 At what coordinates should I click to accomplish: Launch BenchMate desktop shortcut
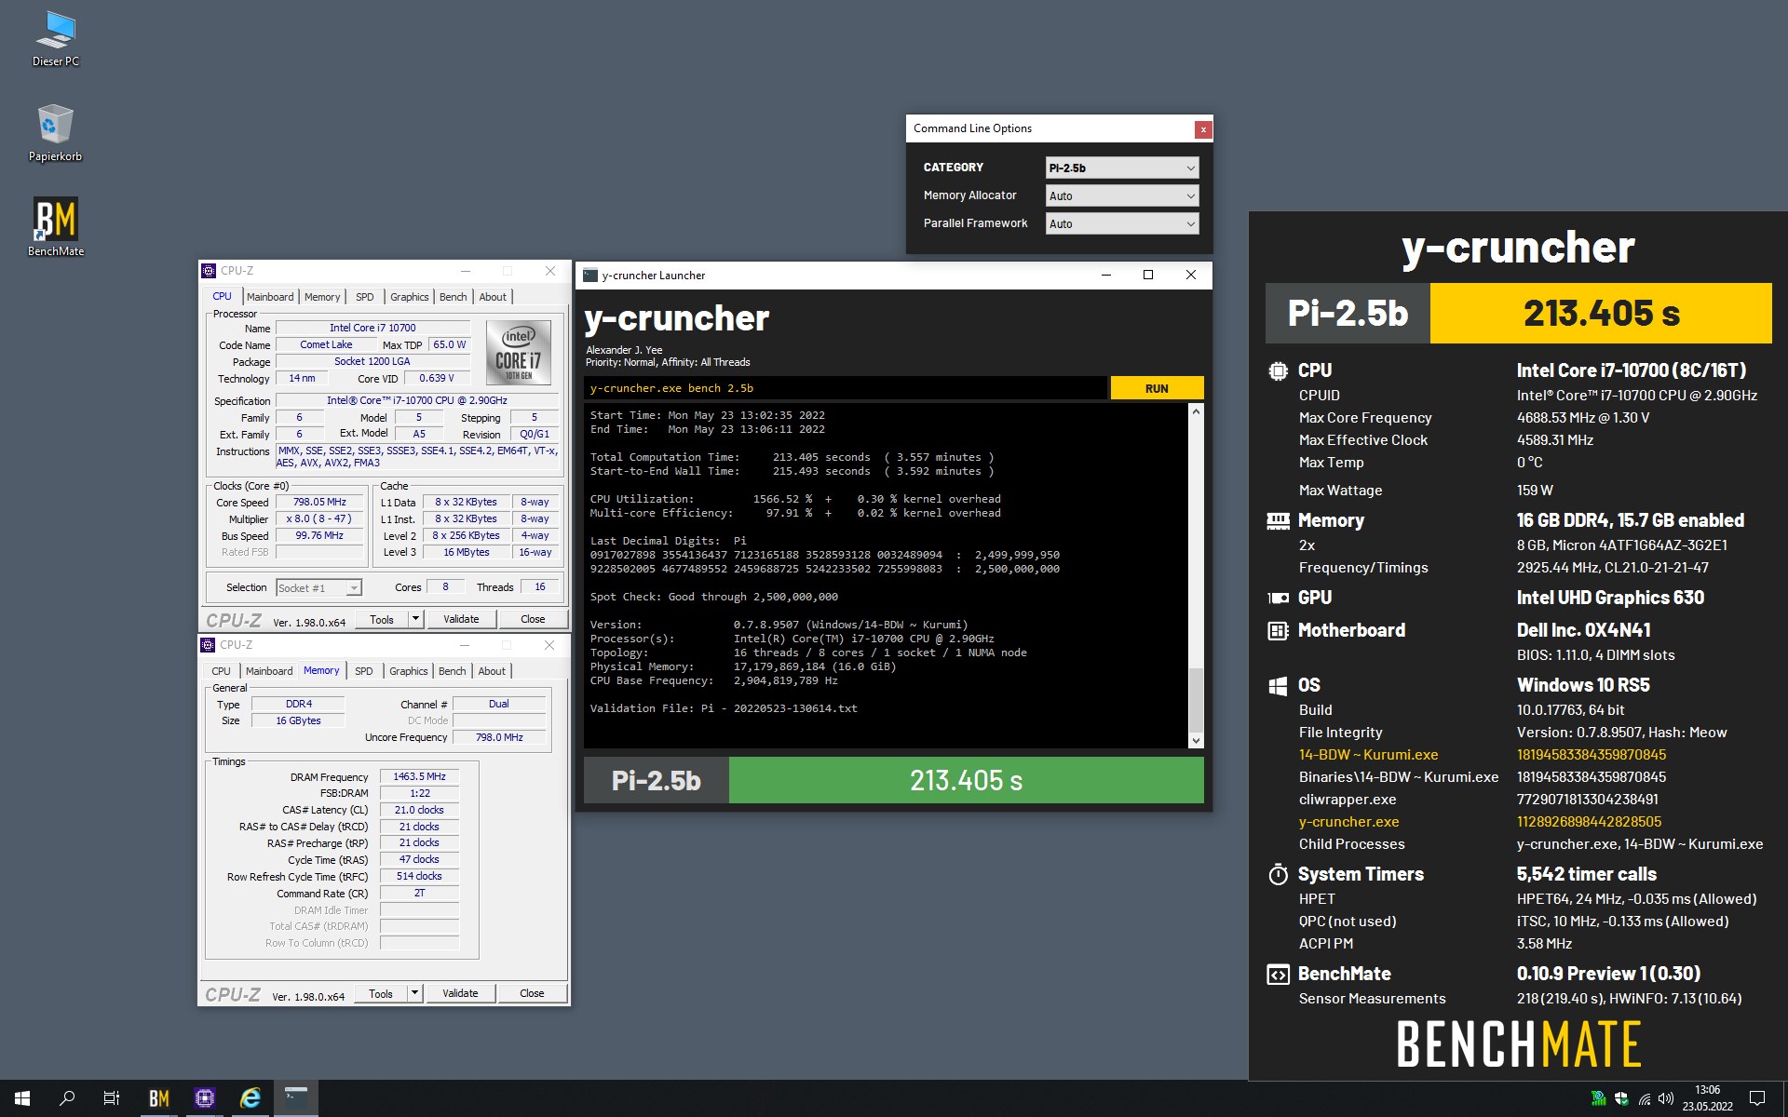click(56, 227)
